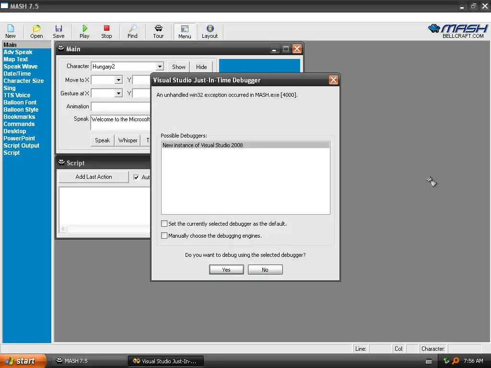Viewport: 491px width, 368px height.
Task: Click the Animation input field
Action: (120, 106)
